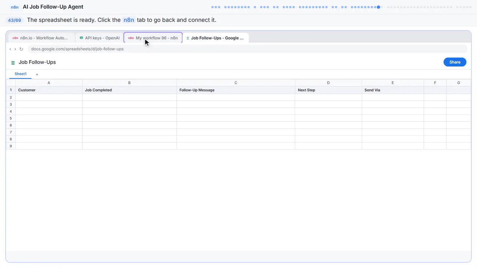The height and width of the screenshot is (268, 477).
Task: Switch to the API keys - OpenAI tab
Action: click(x=99, y=38)
